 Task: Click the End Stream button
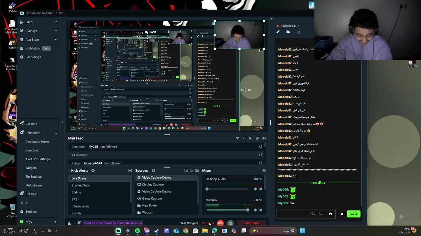(251, 223)
